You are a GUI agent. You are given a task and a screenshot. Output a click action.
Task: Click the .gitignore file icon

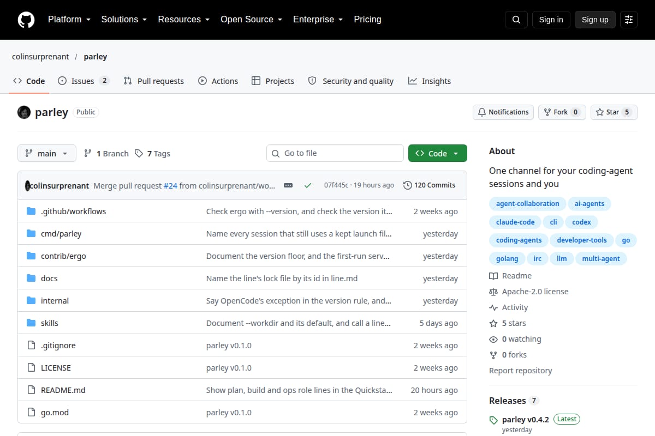point(31,346)
